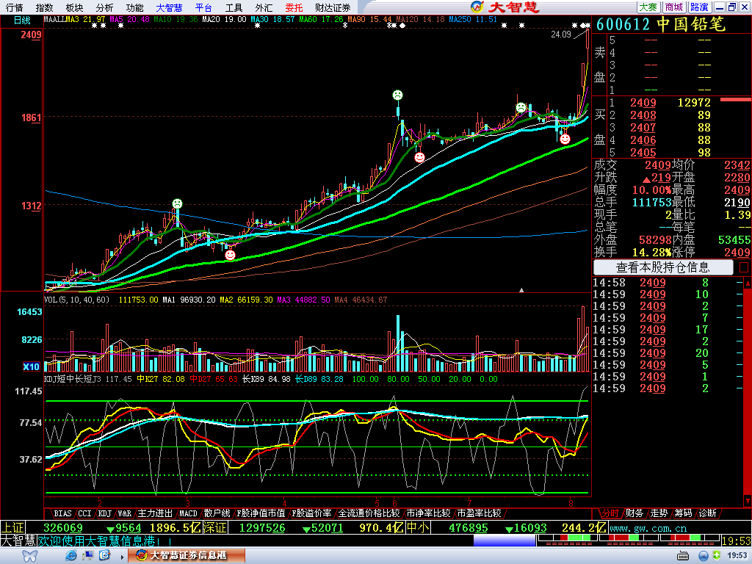Screen dimensions: 752x564
Task: Click the 中小 index label in status bar
Action: (418, 528)
